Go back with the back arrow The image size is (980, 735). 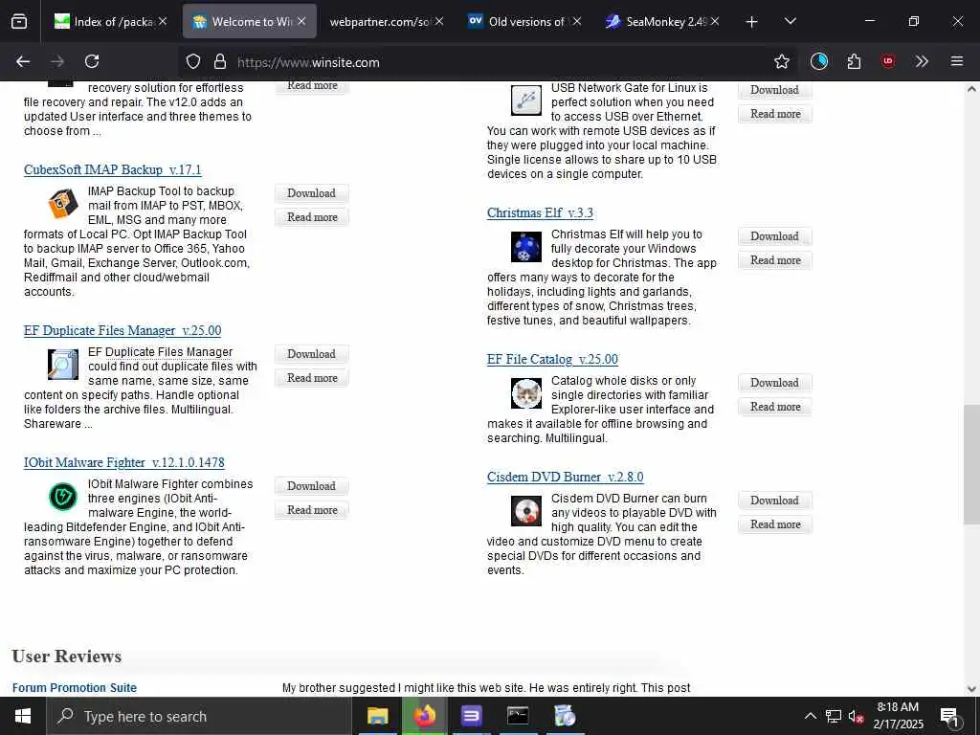[x=23, y=61]
